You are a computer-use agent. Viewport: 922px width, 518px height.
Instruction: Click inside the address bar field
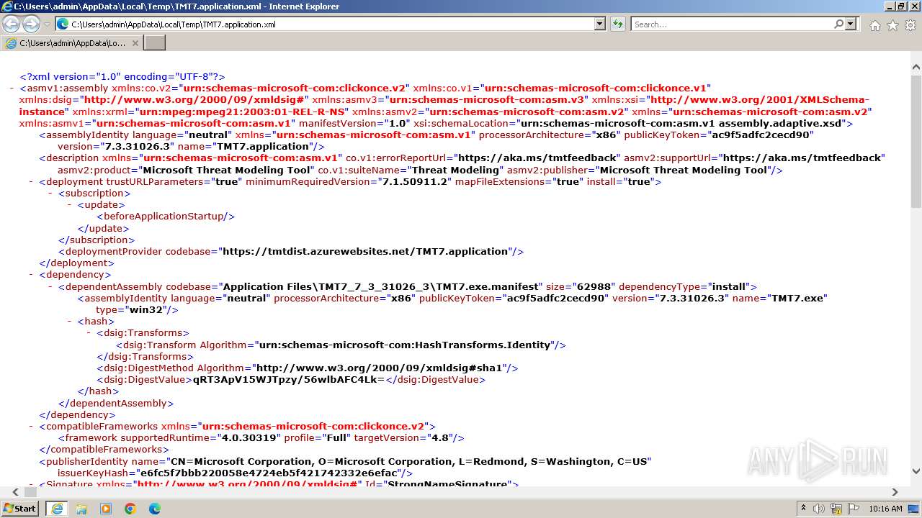331,24
